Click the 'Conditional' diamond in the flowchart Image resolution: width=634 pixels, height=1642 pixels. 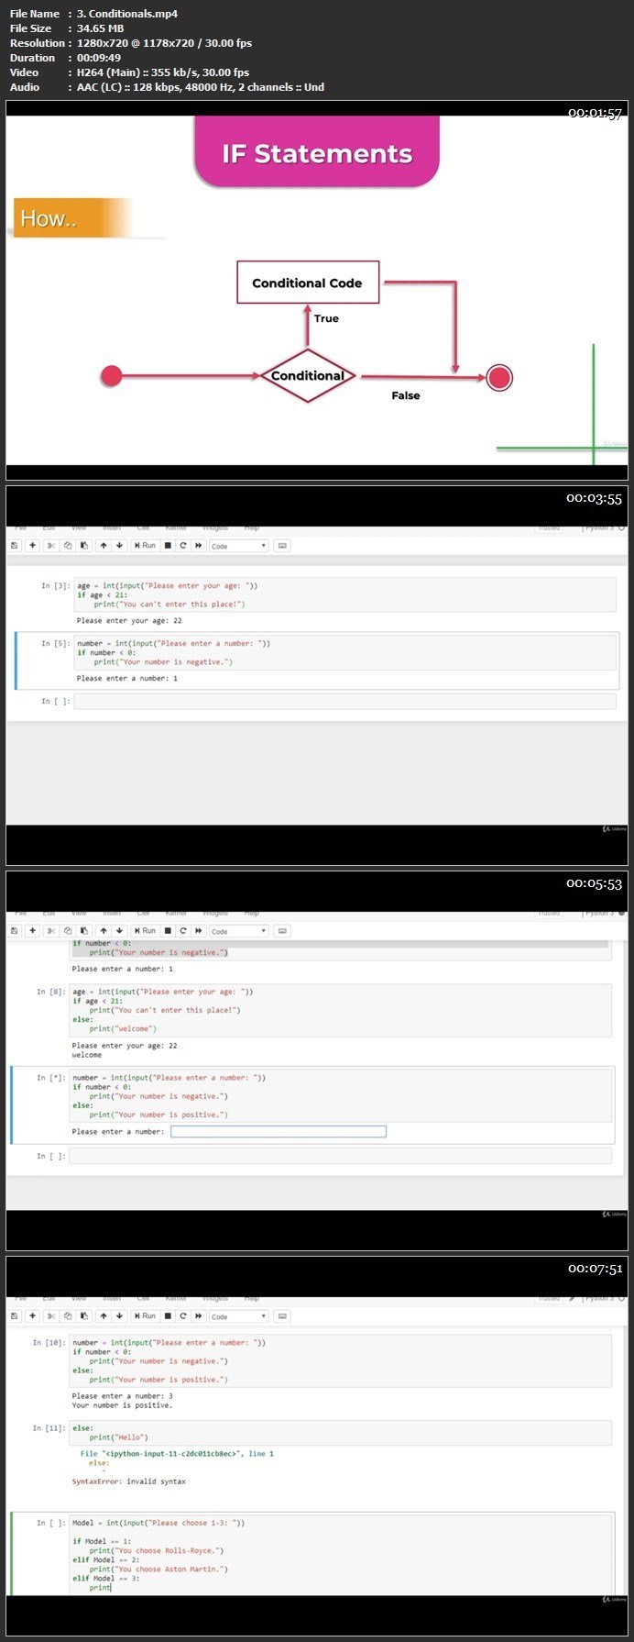point(308,375)
